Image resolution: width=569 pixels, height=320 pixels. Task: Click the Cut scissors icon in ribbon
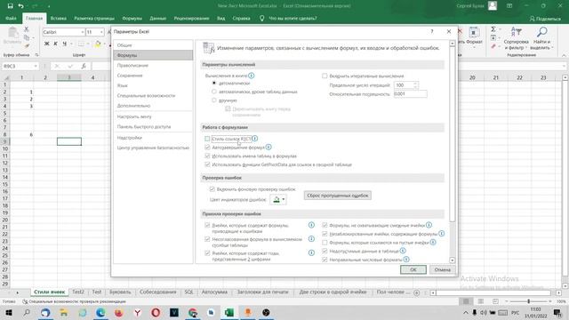27,29
